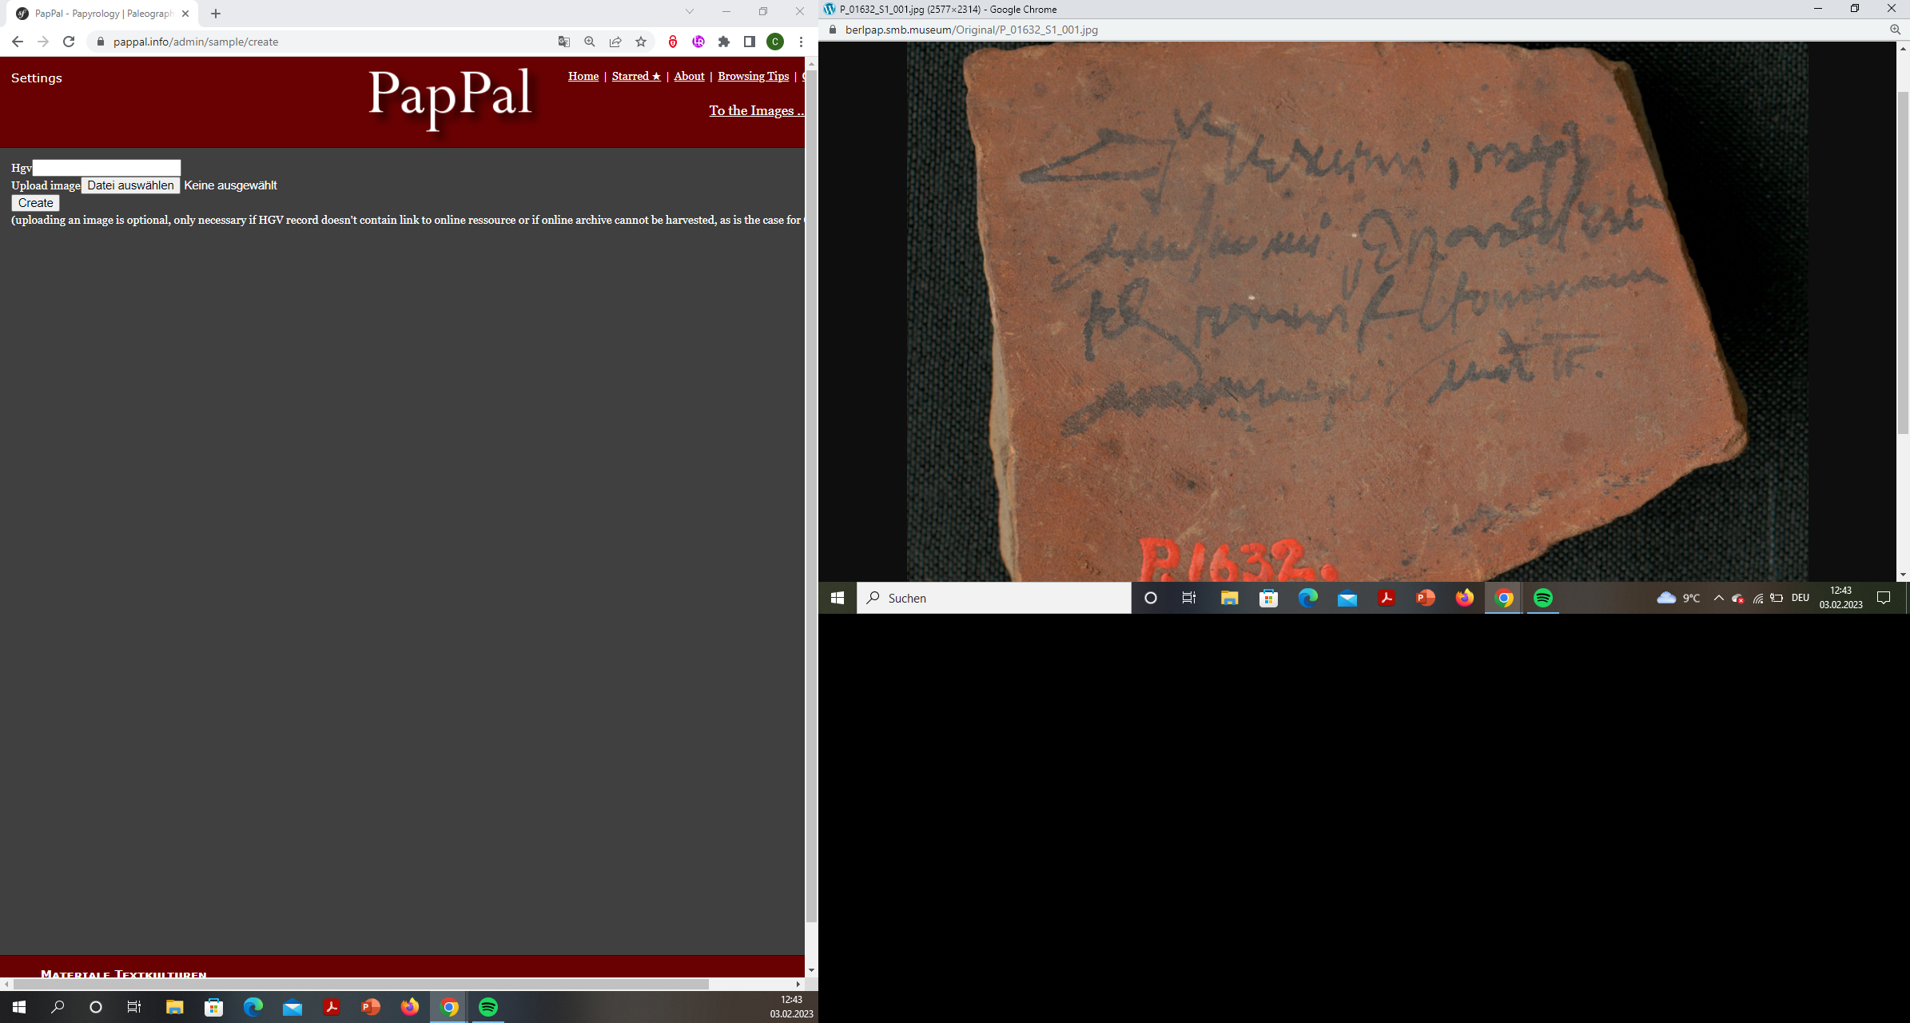Image resolution: width=1910 pixels, height=1023 pixels.
Task: Show hidden tray icons chevron
Action: point(1718,598)
